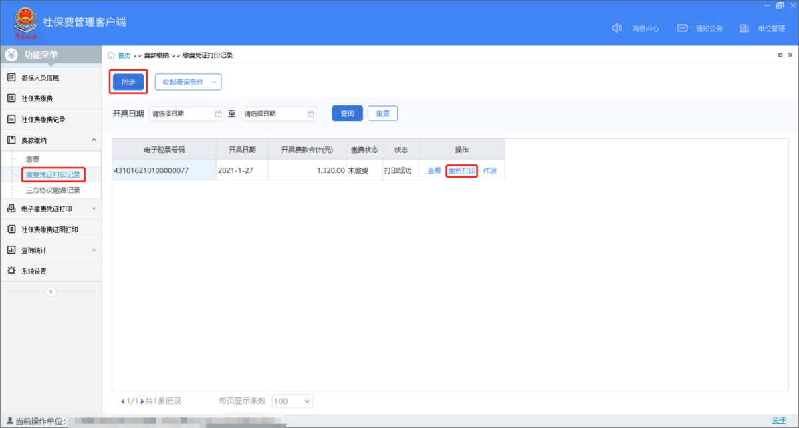Image resolution: width=799 pixels, height=428 pixels.
Task: Select 参保人员信息 in the sidebar
Action: 40,78
